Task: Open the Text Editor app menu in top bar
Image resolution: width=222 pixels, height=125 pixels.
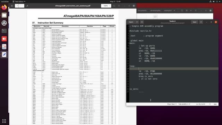Action: coord(19,1)
